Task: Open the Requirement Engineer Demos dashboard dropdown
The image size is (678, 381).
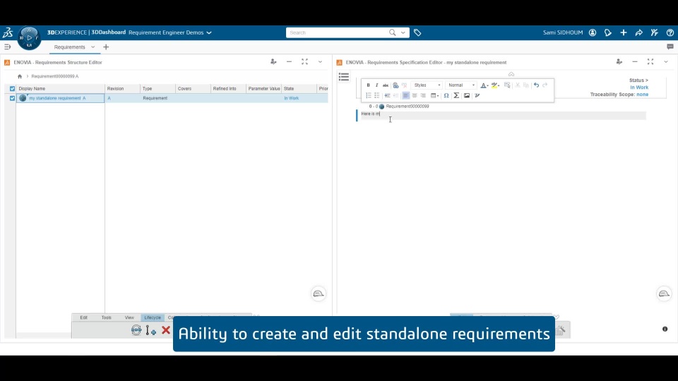Action: pos(209,33)
